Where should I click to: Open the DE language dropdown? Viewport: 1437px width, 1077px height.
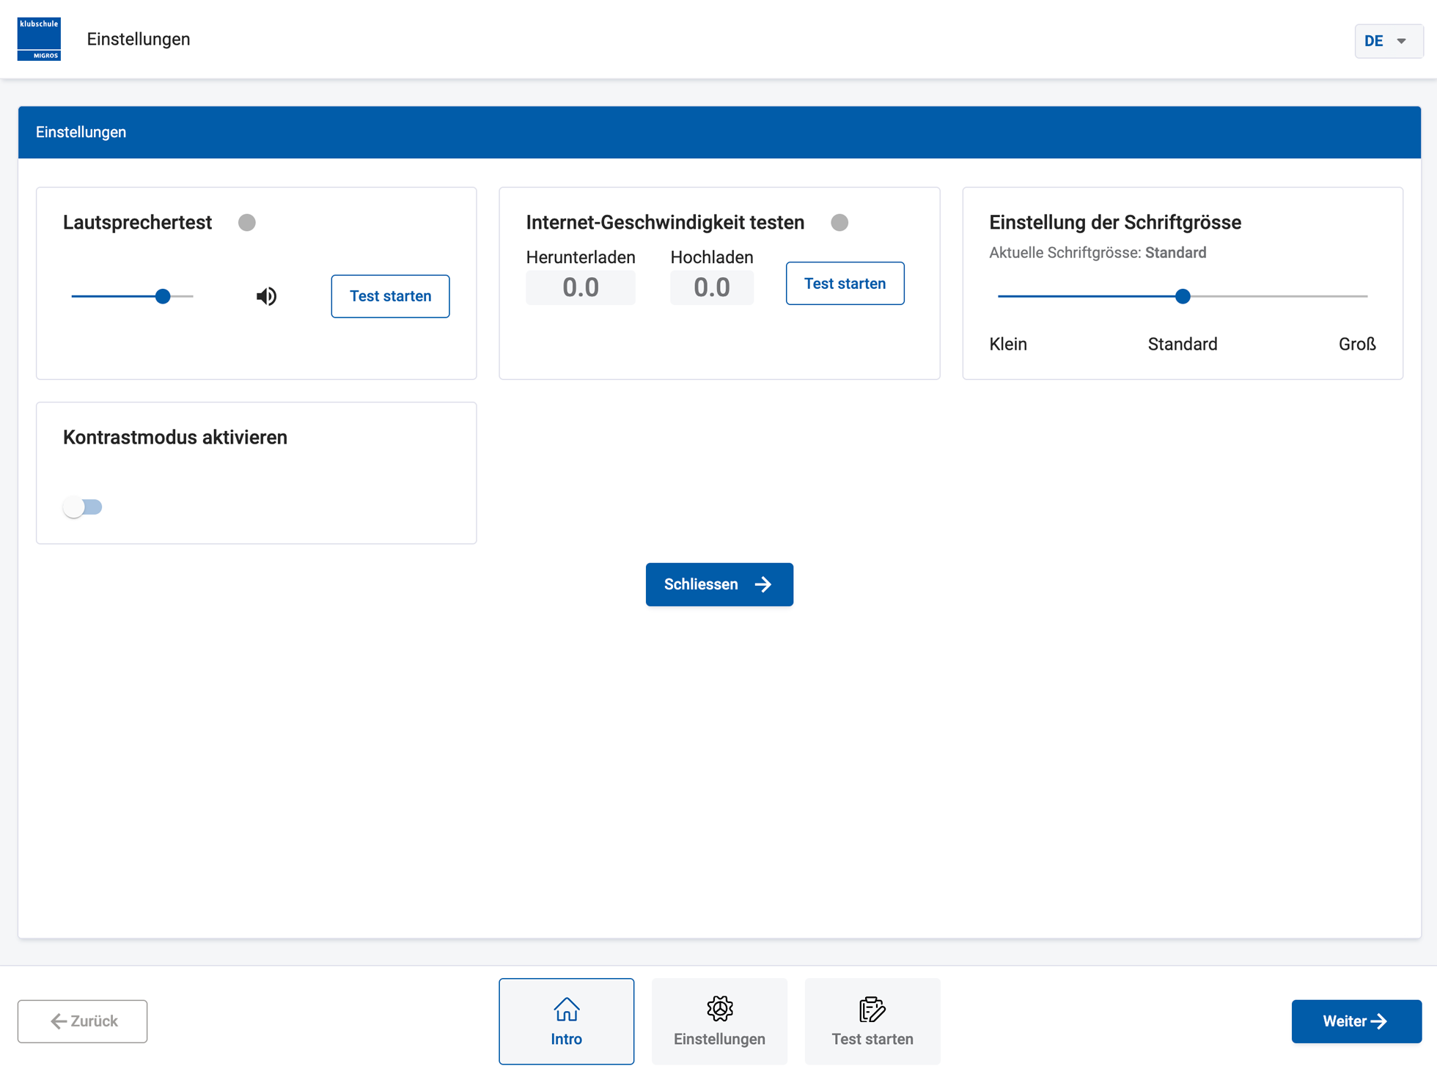1388,41
